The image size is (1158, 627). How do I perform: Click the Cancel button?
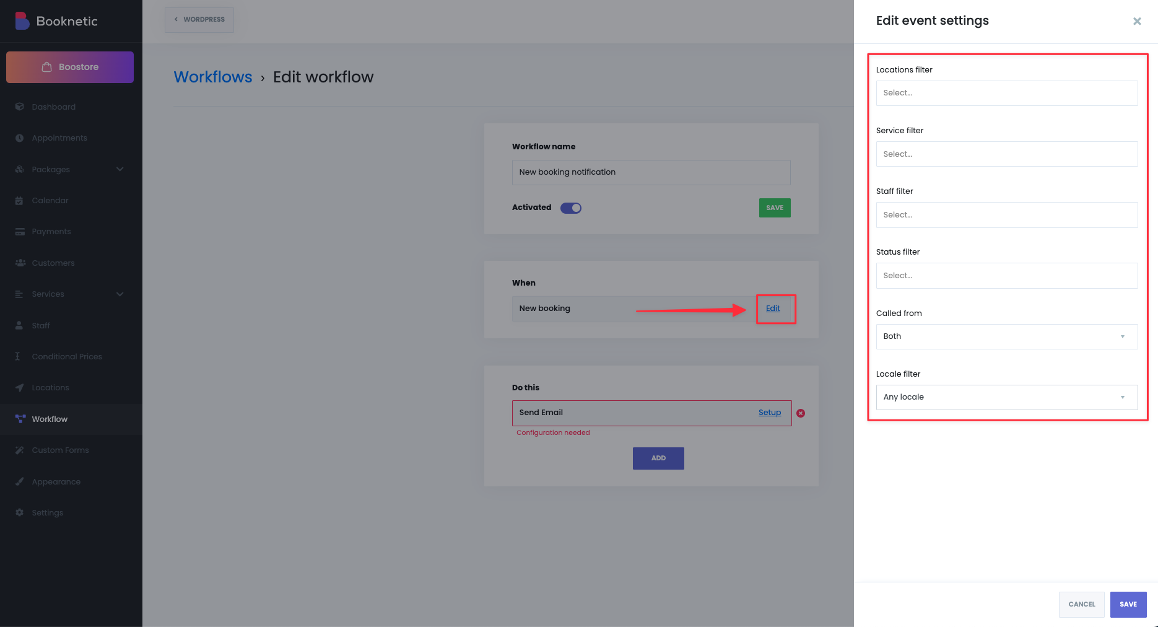(1081, 604)
